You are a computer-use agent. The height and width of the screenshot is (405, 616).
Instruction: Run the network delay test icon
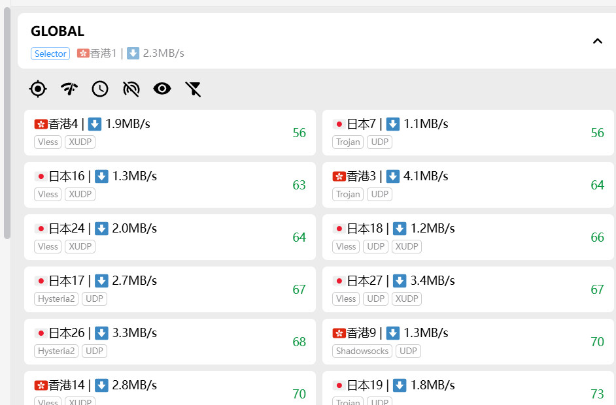point(69,89)
